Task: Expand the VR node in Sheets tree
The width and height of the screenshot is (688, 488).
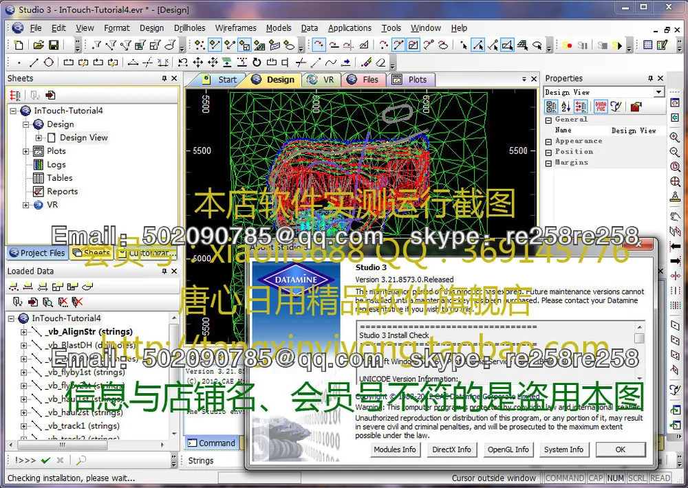Action: point(25,205)
